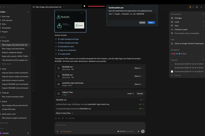This screenshot has width=205, height=136.
Task: Toggle the Full access permission setting
Action: point(66,131)
